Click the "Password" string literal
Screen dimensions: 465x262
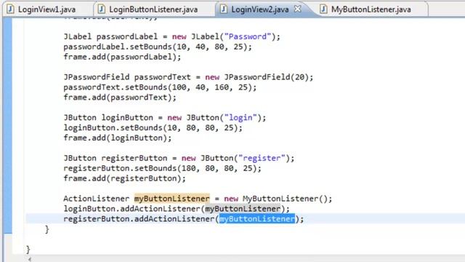pyautogui.click(x=248, y=36)
